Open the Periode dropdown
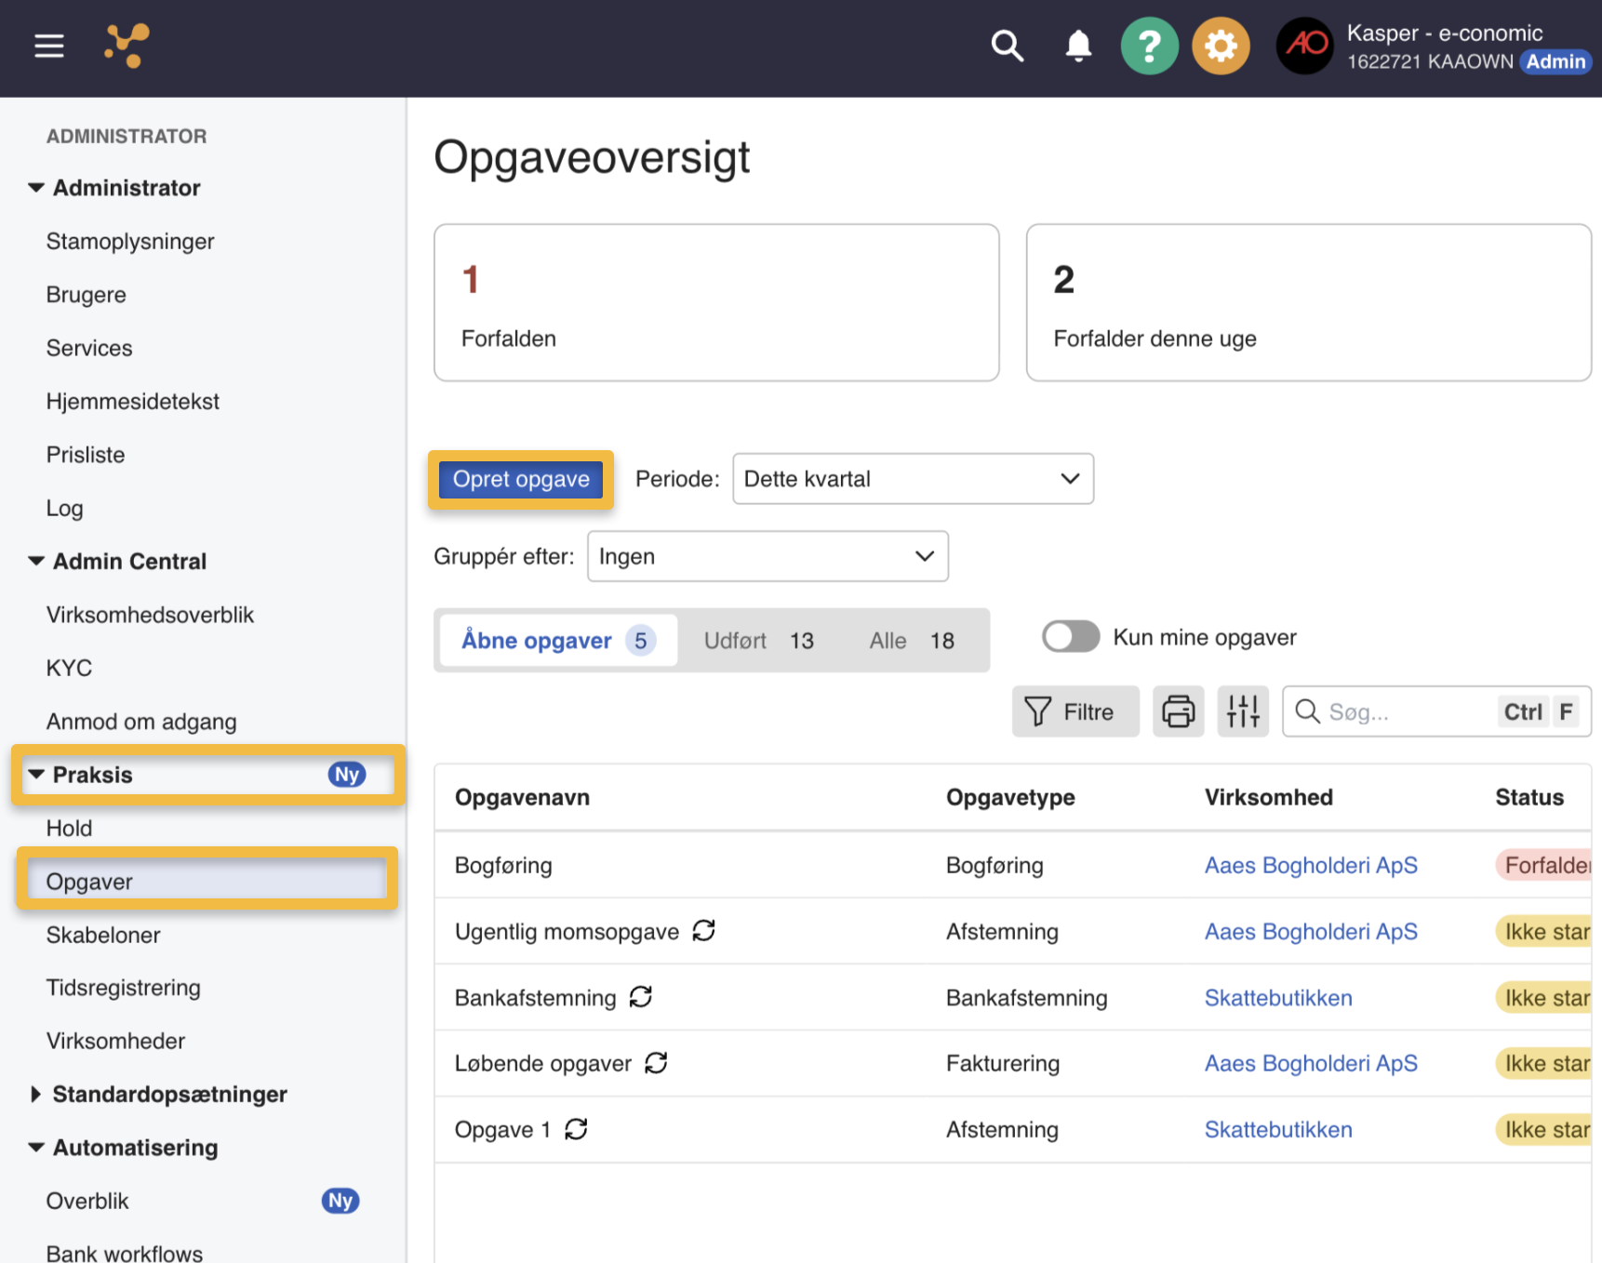The width and height of the screenshot is (1602, 1263). coord(913,479)
